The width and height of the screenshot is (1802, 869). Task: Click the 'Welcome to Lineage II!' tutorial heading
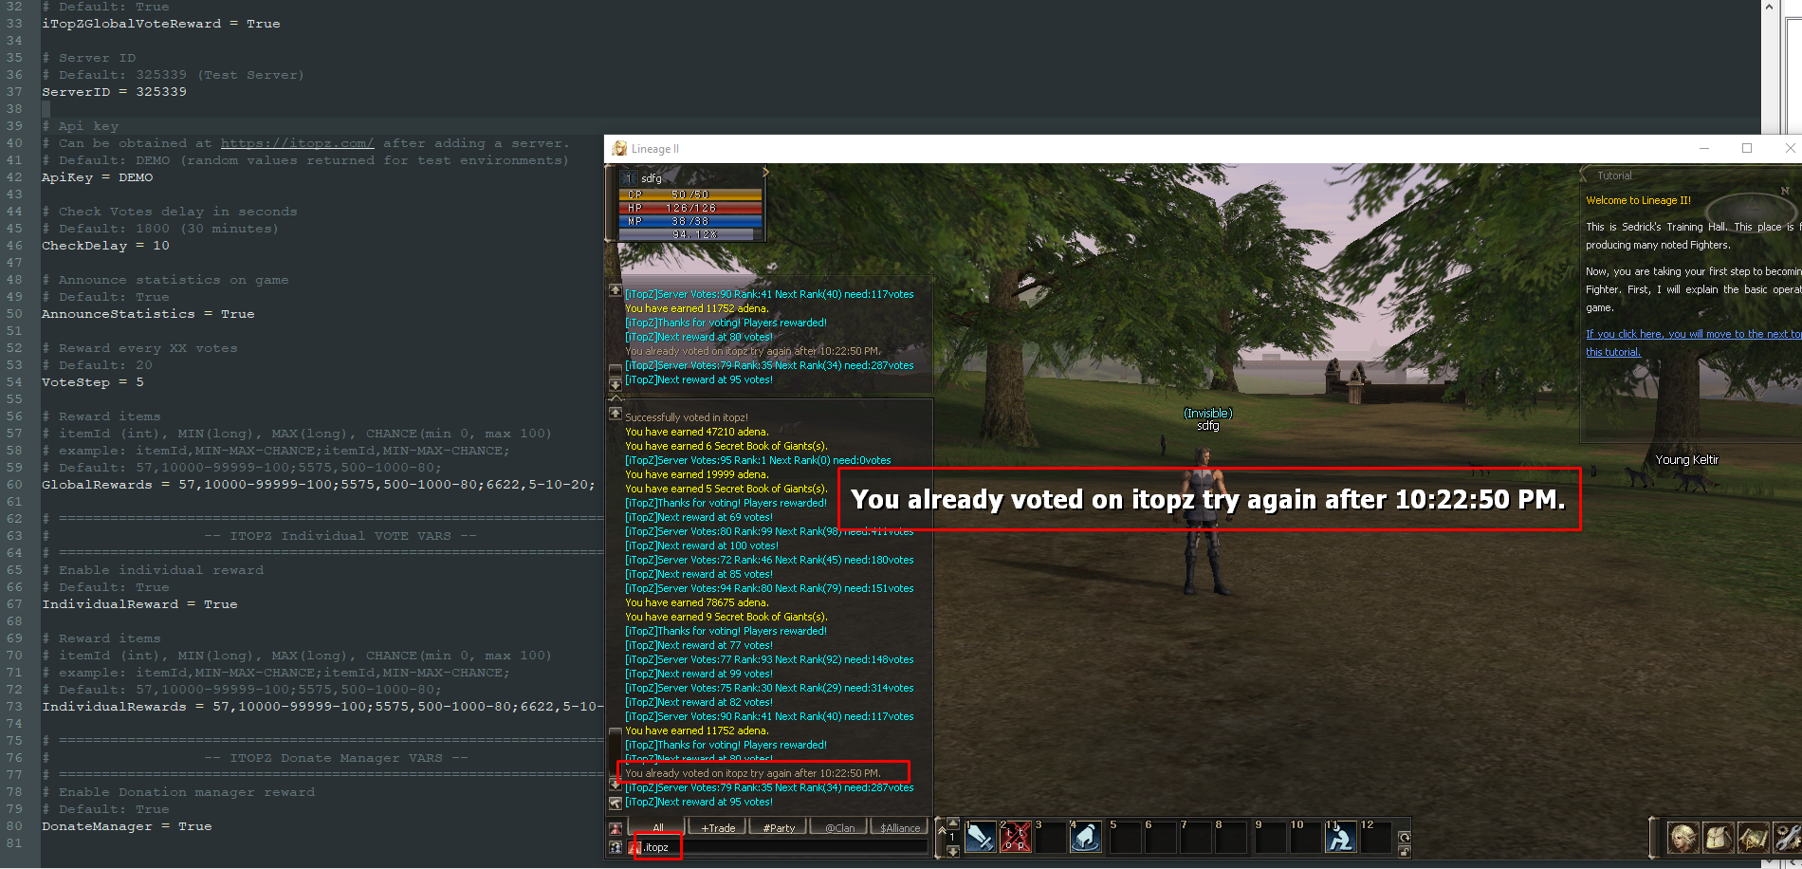1638,200
